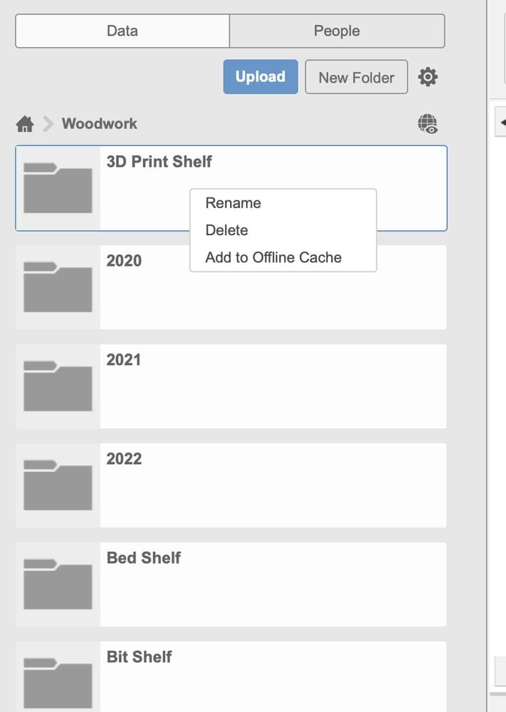Viewport: 506px width, 712px height.
Task: Click the home breadcrumb icon
Action: click(x=25, y=123)
